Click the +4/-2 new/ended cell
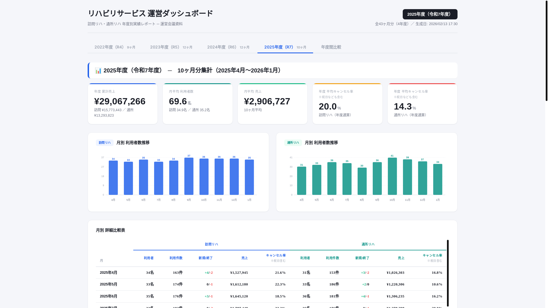The height and width of the screenshot is (308, 548). (209, 273)
